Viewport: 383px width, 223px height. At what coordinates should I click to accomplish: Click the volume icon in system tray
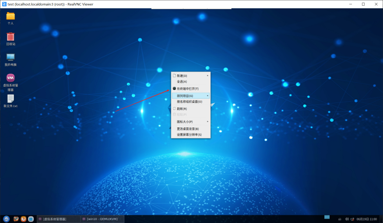[x=347, y=219]
